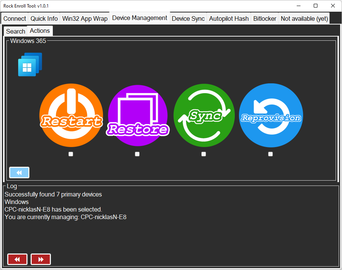The height and width of the screenshot is (270, 342).
Task: Click the red fast-forward arrows log button
Action: (41, 259)
